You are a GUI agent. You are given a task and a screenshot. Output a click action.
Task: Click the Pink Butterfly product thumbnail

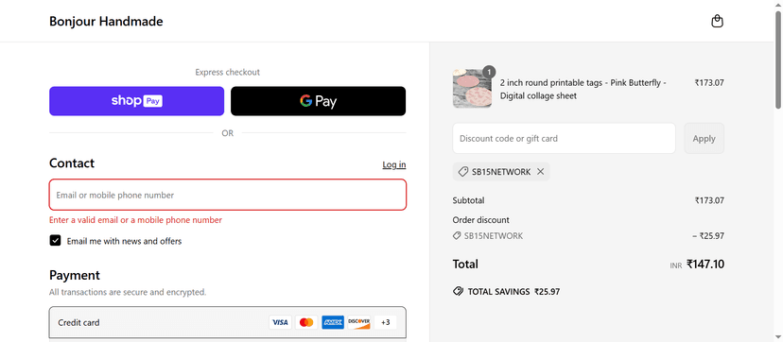point(472,89)
